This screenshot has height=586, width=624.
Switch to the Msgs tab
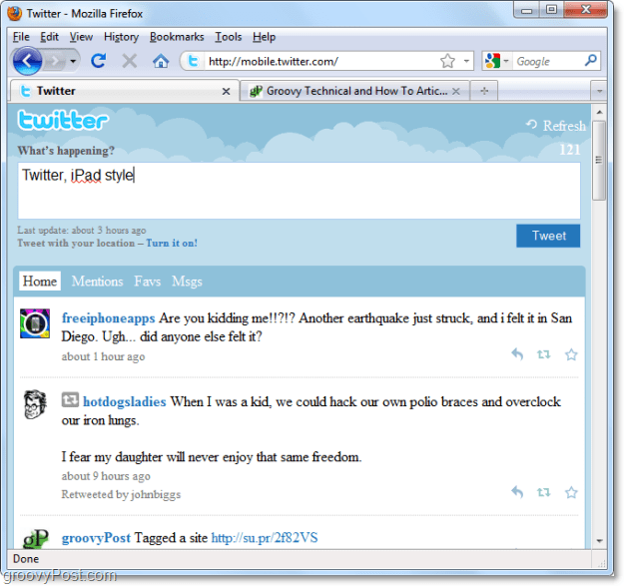point(187,282)
